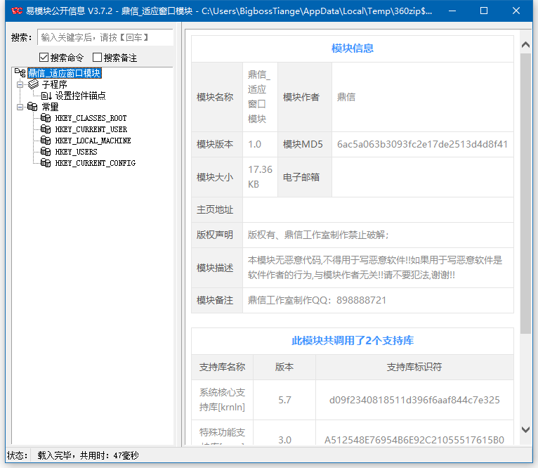Select the 常量 tree item

pyautogui.click(x=50, y=107)
